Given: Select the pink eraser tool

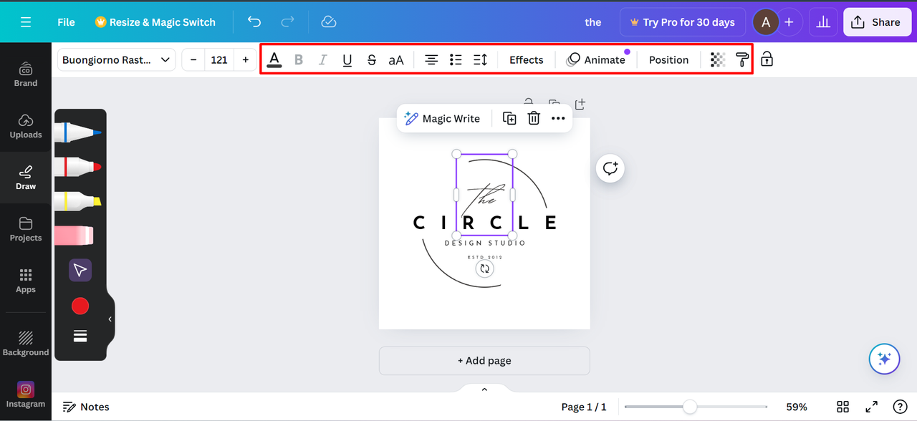Looking at the screenshot, I should [x=74, y=235].
